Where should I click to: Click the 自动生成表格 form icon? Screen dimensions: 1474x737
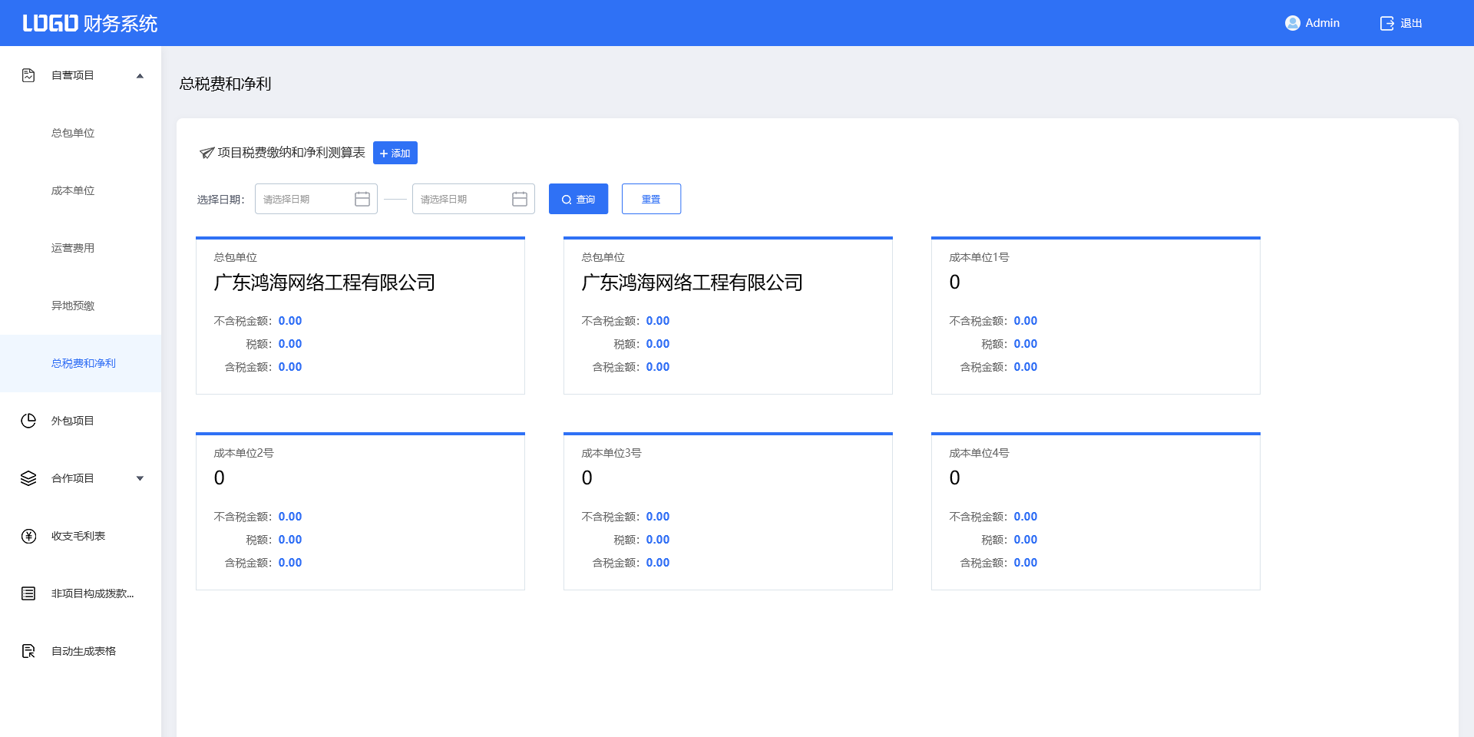tap(28, 651)
